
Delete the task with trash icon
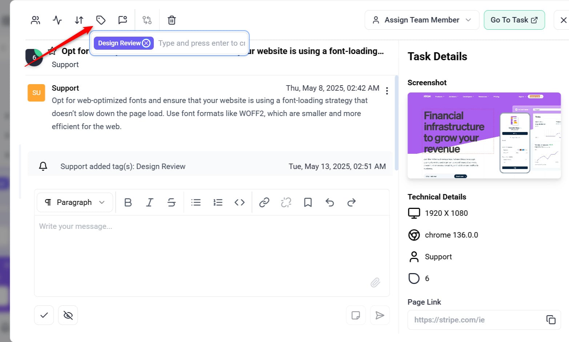(172, 20)
